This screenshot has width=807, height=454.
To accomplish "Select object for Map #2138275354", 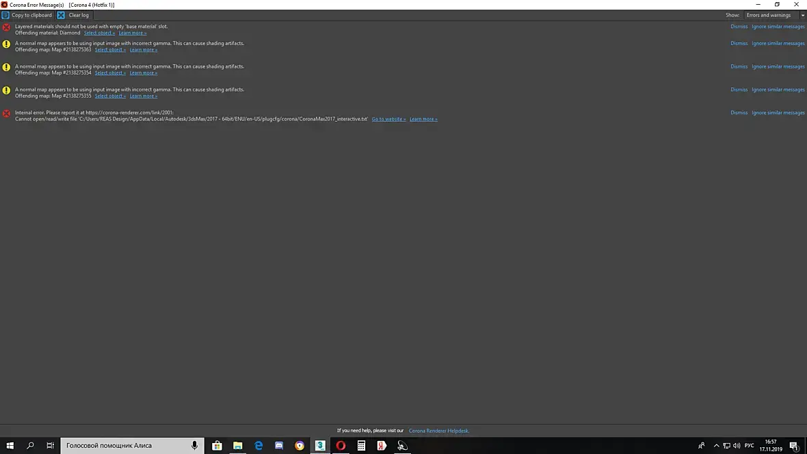I will pos(110,73).
